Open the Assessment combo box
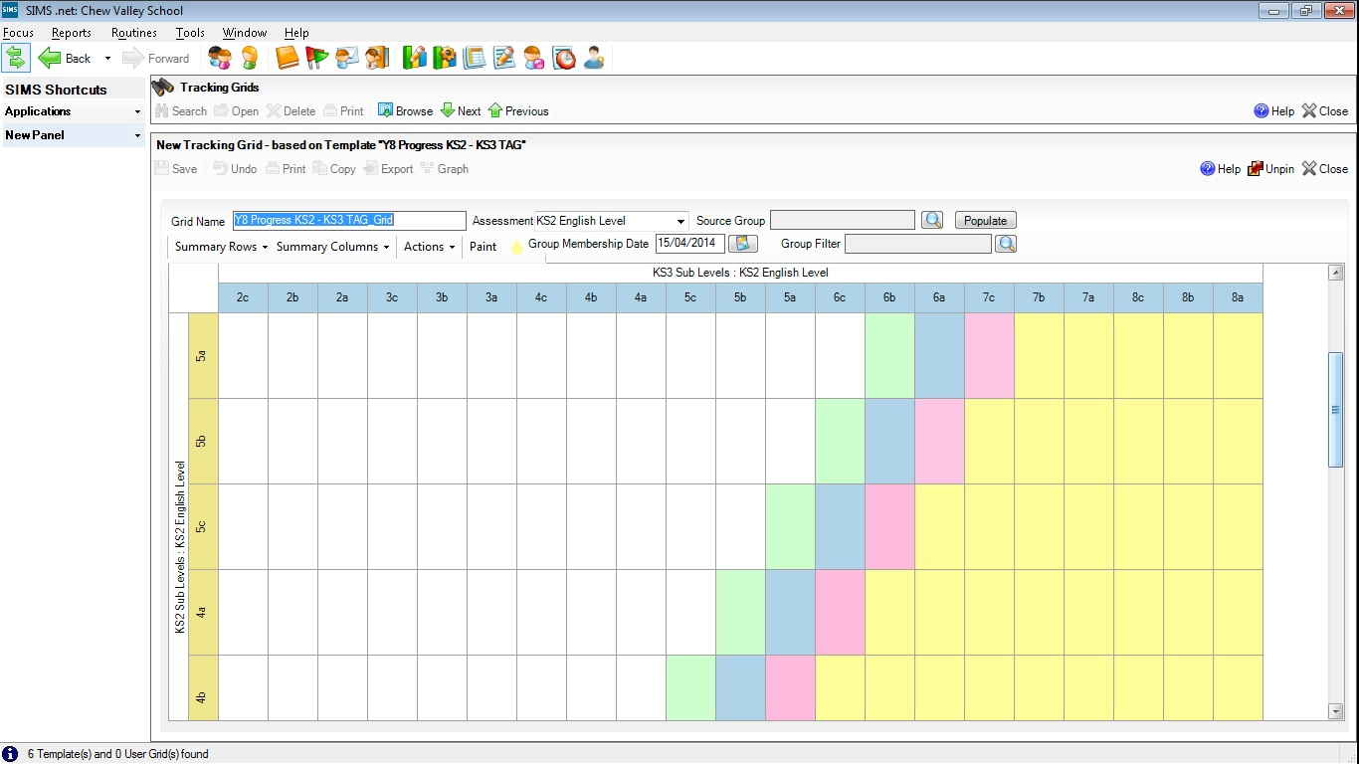 (680, 221)
